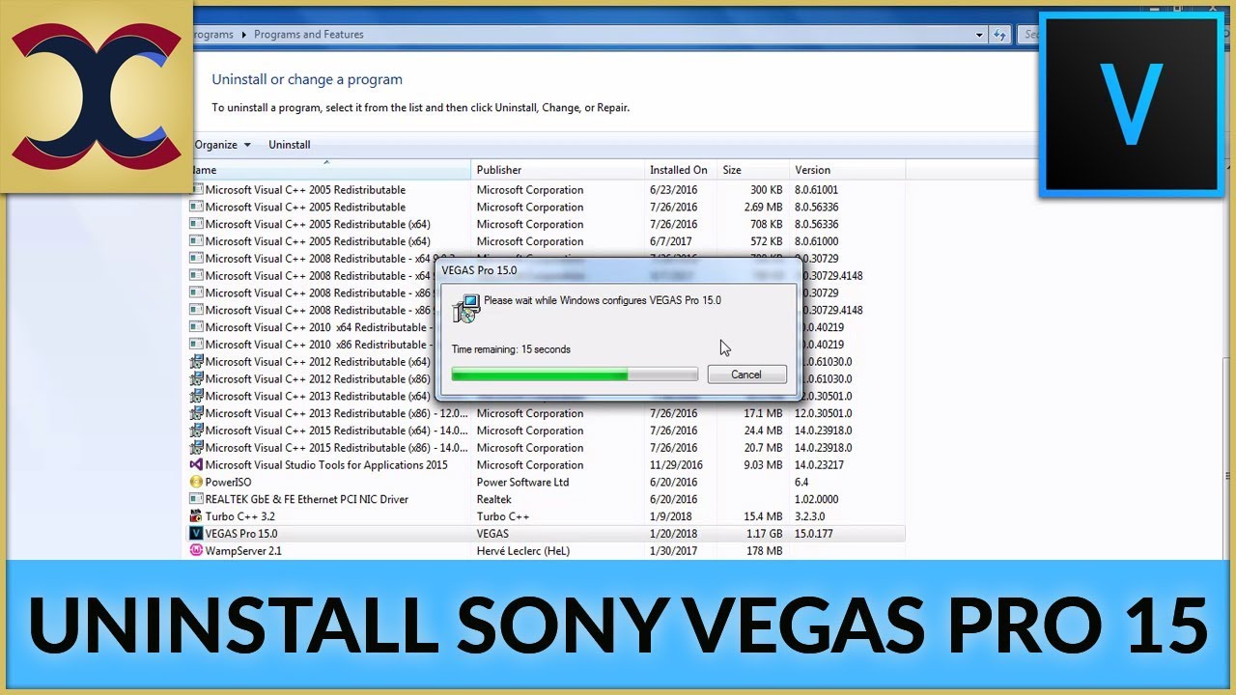The width and height of the screenshot is (1236, 695).
Task: Click the Time remaining text in dialog
Action: tap(511, 348)
